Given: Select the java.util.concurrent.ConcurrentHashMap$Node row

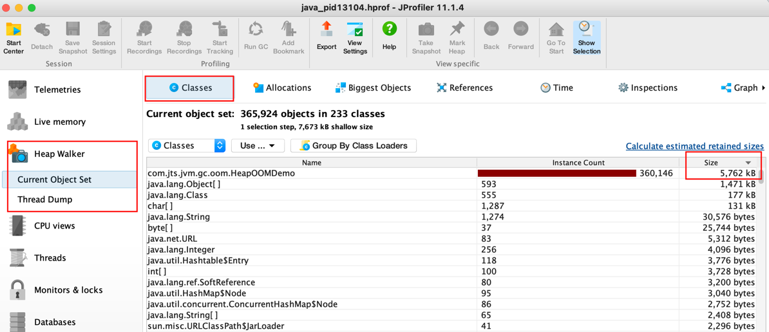Looking at the screenshot, I should [x=452, y=304].
